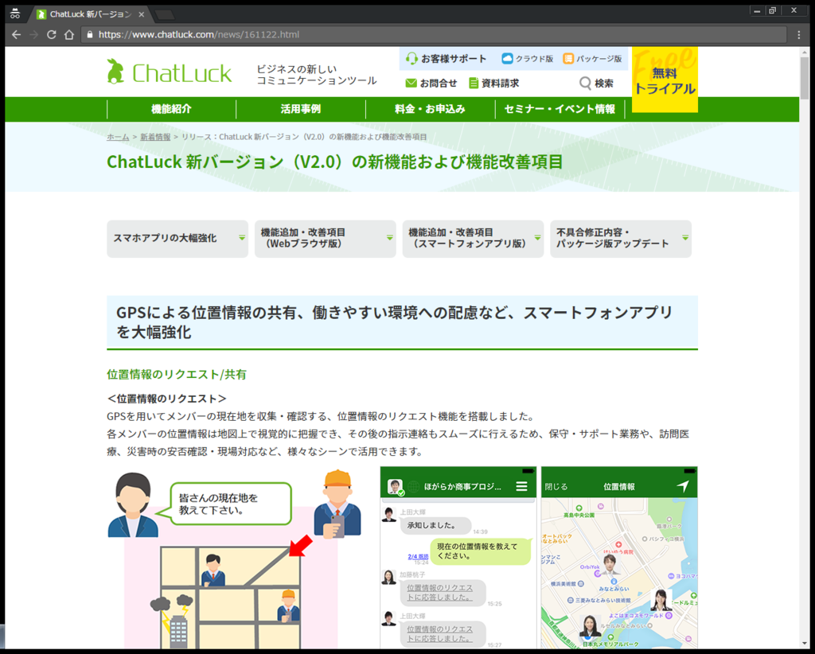Open 活用事例 navigation menu
This screenshot has width=815, height=654.
[301, 109]
